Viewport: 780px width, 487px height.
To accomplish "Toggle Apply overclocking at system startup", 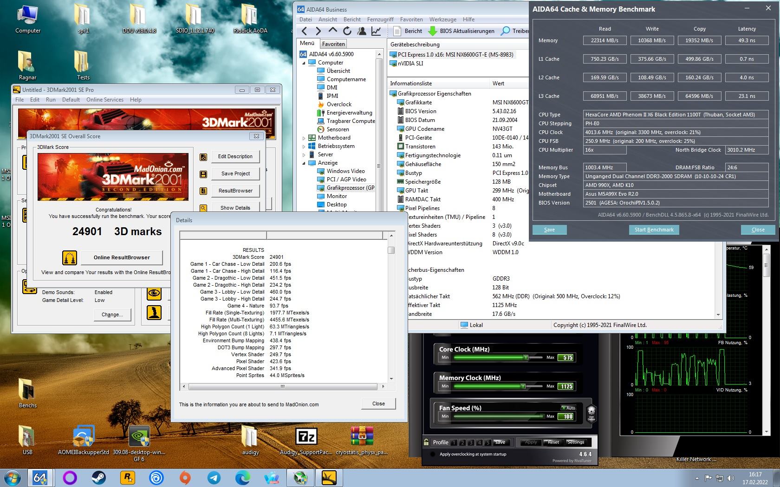I will tap(434, 454).
